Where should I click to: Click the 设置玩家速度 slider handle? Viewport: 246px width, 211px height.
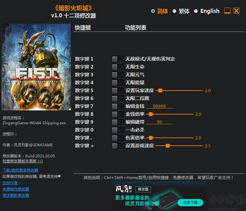pos(160,91)
